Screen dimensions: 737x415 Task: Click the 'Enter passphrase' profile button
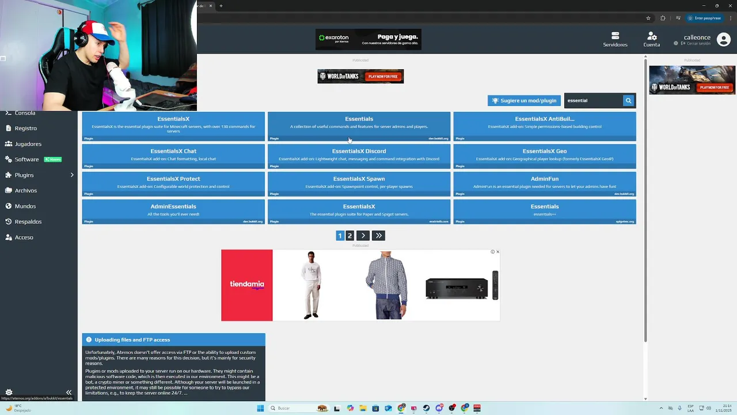coord(704,18)
